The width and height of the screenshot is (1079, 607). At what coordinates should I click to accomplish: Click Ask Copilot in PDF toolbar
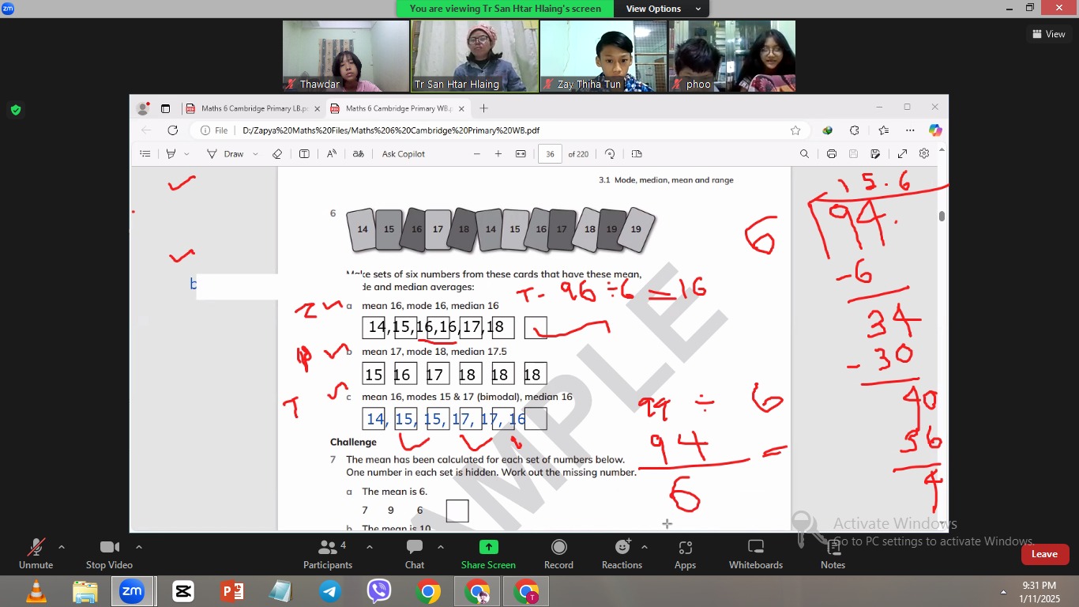tap(403, 154)
